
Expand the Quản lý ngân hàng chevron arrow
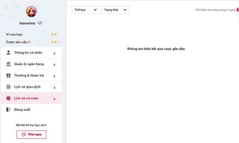[x=54, y=65]
